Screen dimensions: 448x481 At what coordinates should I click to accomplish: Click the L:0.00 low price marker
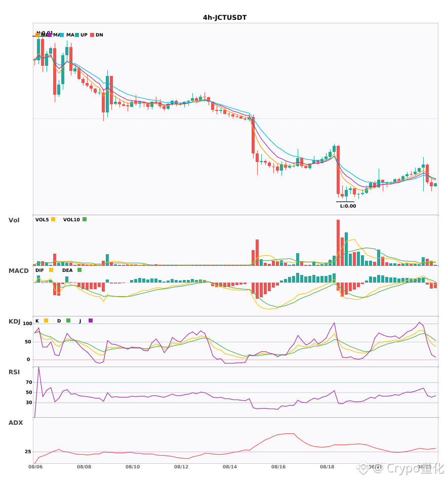[x=348, y=206]
